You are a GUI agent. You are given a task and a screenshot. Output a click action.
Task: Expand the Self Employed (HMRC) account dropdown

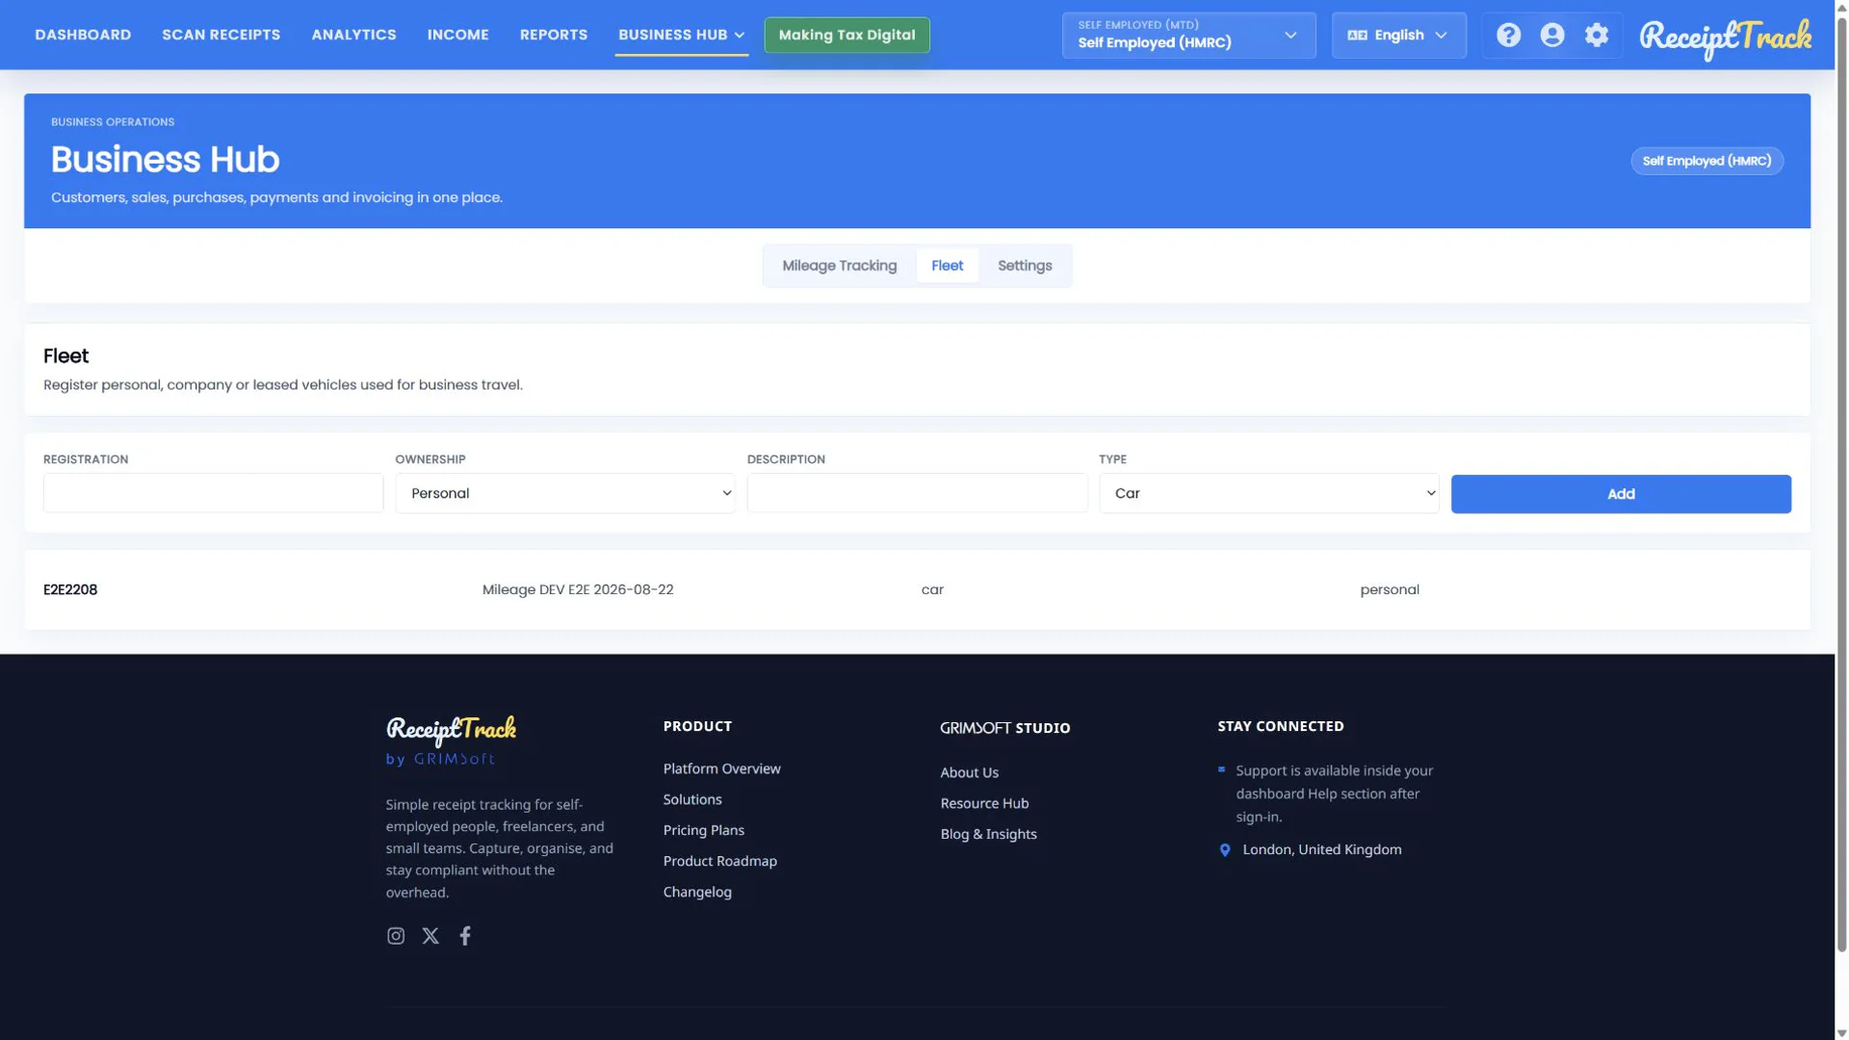pyautogui.click(x=1188, y=36)
